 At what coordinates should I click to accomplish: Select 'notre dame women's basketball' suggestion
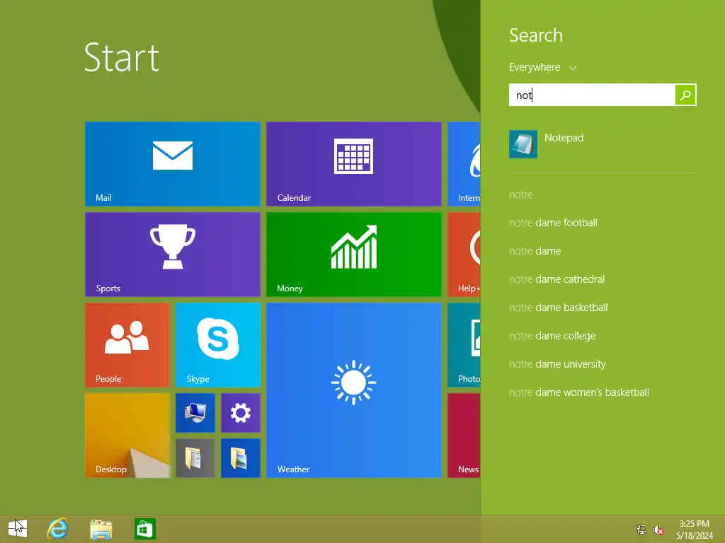point(579,392)
